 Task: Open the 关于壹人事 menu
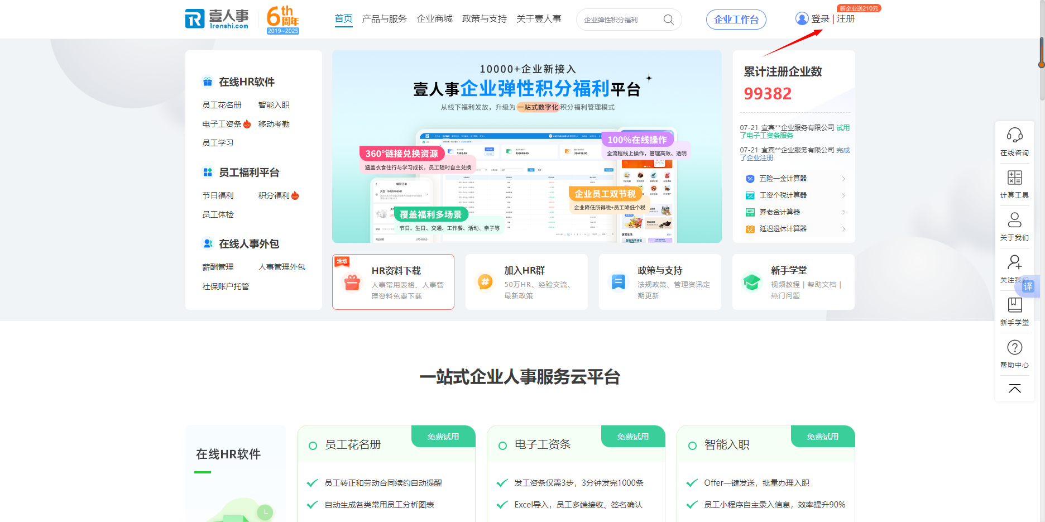pyautogui.click(x=539, y=19)
